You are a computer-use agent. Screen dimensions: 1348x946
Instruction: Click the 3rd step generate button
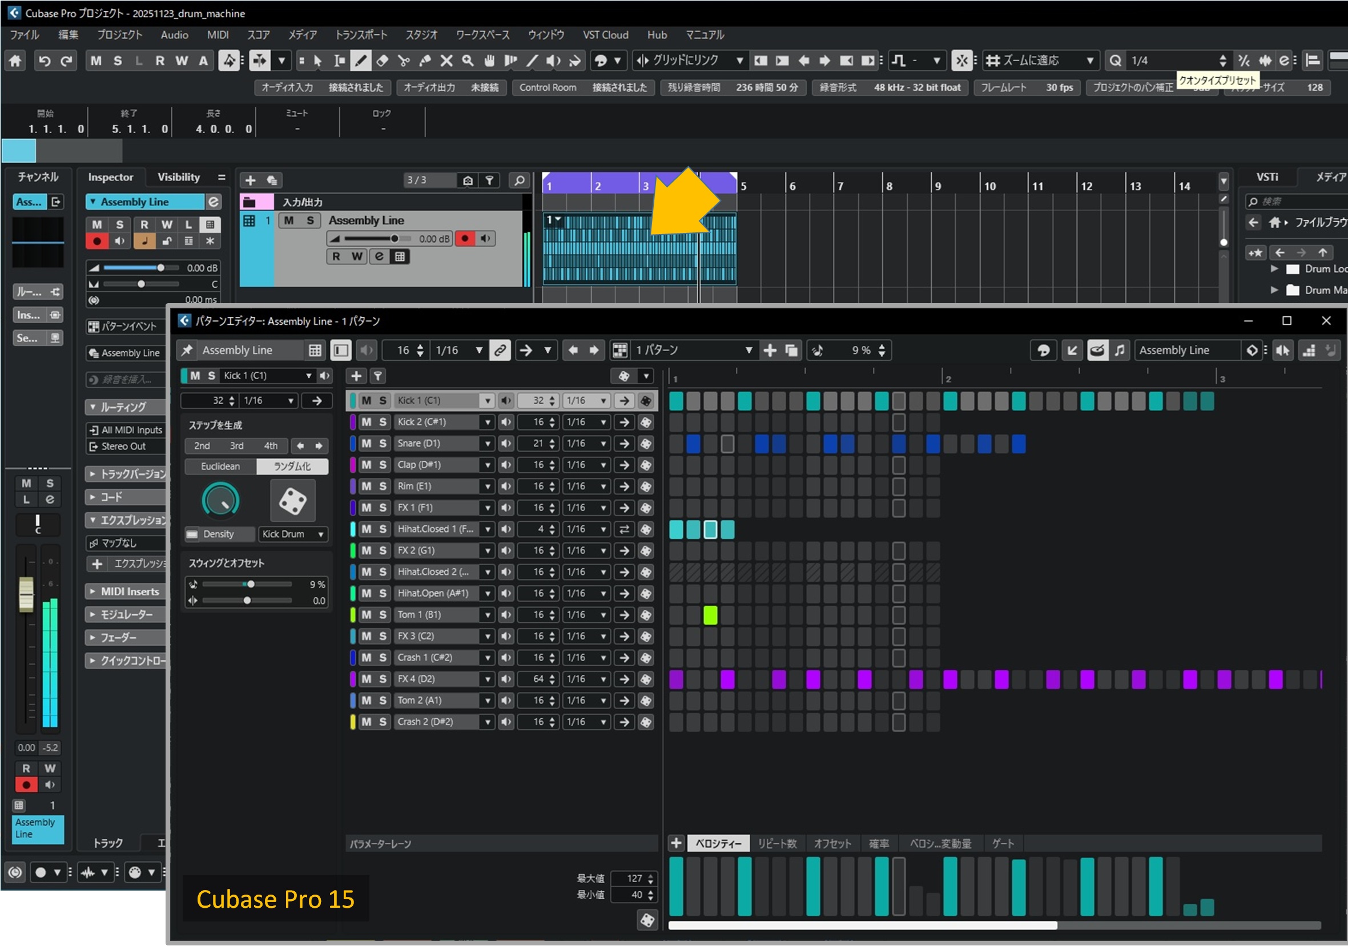coord(236,446)
